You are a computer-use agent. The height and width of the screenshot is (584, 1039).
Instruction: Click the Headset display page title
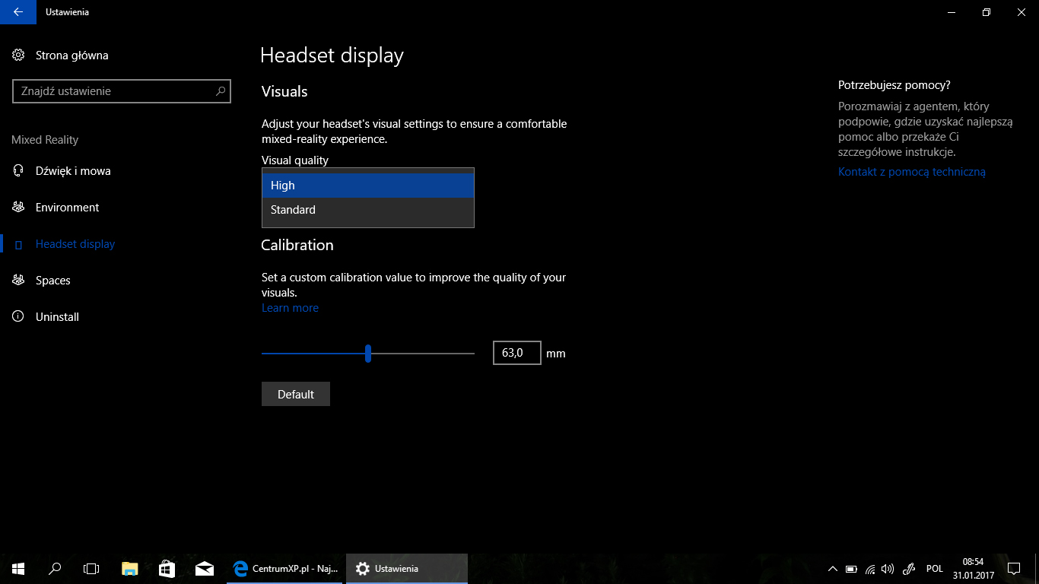[x=332, y=56]
